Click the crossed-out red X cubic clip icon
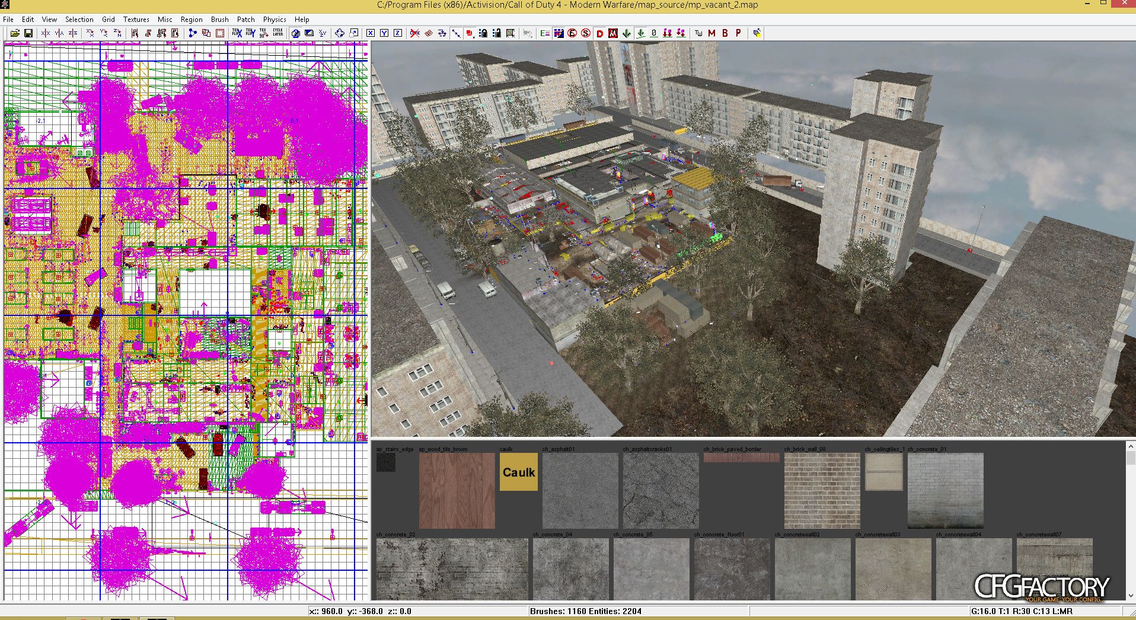Screen dimensions: 1136x620 415,33
